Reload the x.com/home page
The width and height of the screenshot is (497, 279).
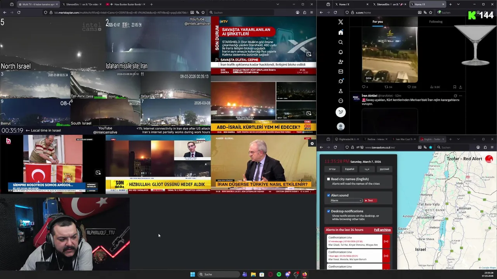pos(335,12)
